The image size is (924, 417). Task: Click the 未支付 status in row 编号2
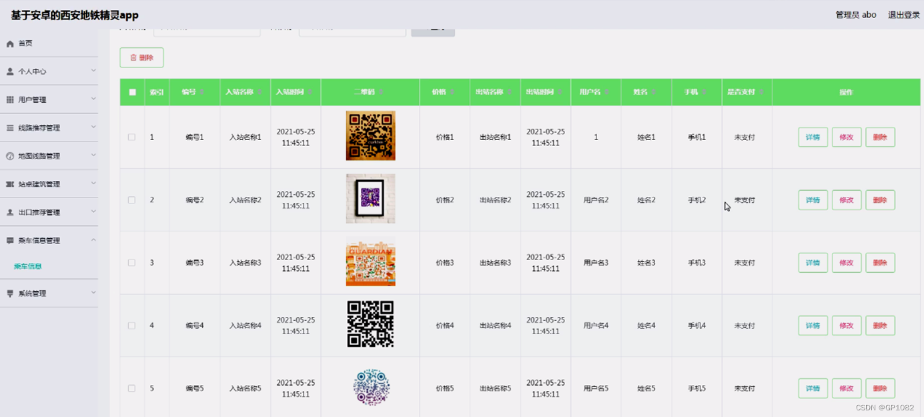click(x=745, y=200)
